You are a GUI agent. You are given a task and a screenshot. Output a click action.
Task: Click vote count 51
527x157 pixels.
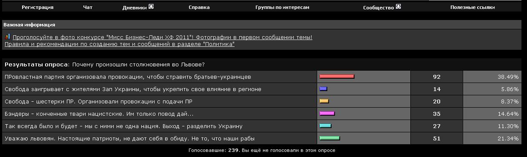tap(437, 139)
